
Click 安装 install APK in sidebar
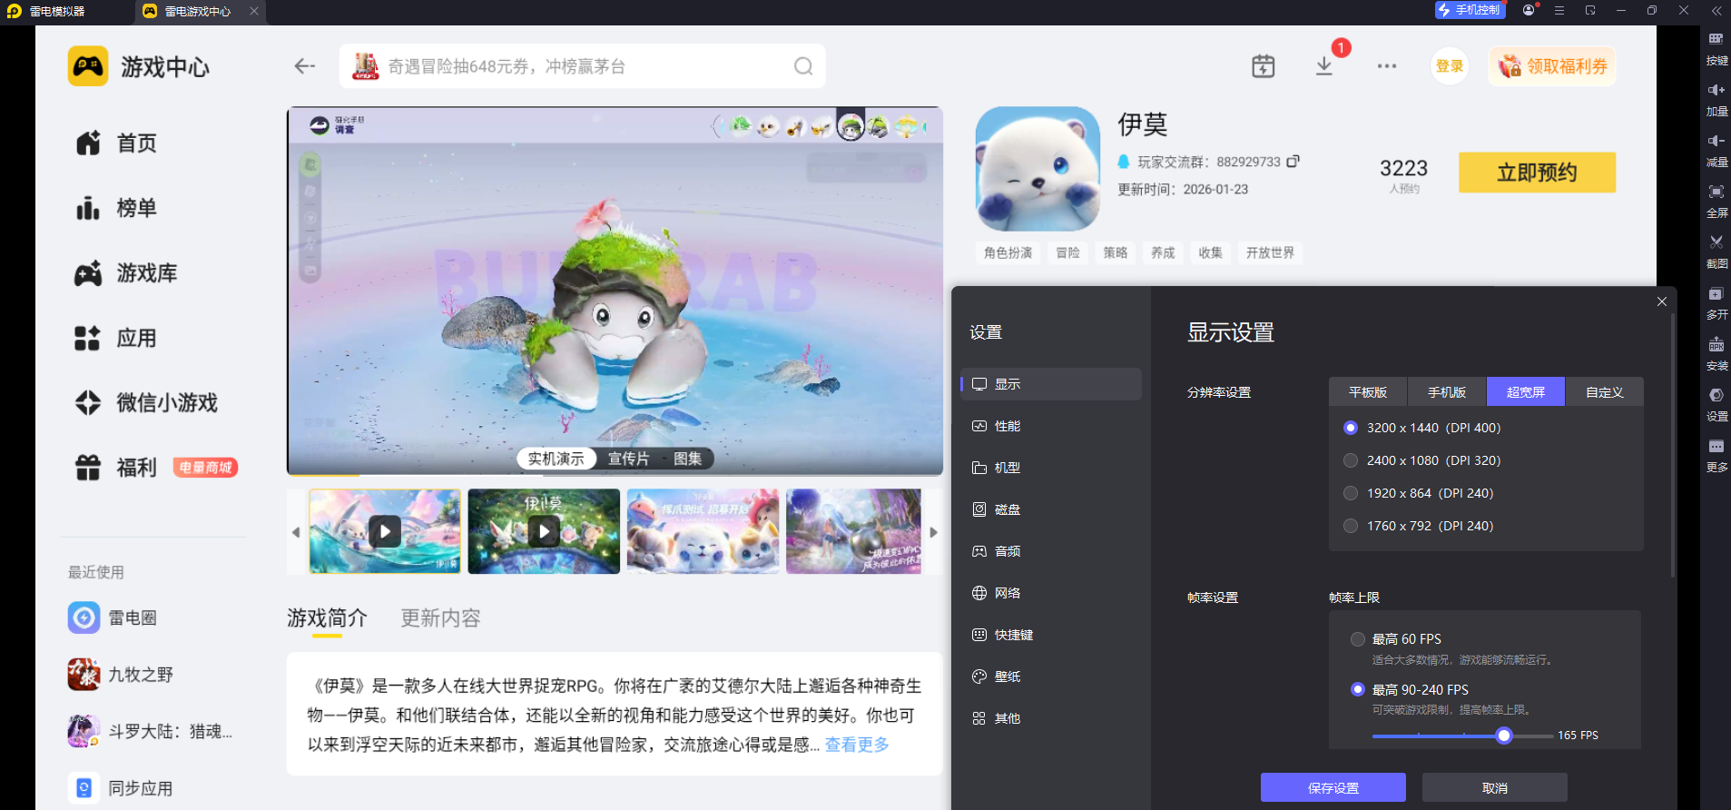pyautogui.click(x=1716, y=354)
